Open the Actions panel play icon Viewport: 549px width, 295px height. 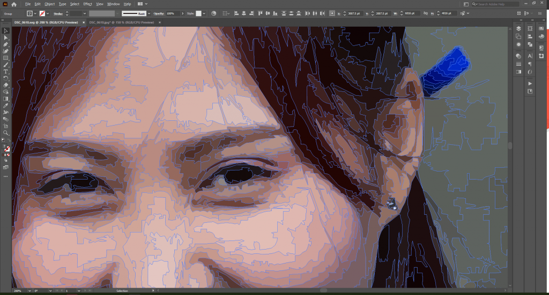tap(530, 83)
